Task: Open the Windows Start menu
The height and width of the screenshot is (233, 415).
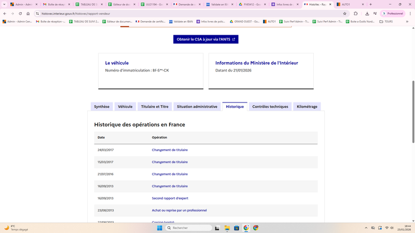Action: tap(159, 228)
